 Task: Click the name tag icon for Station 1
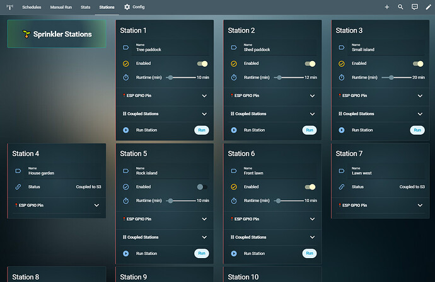pyautogui.click(x=126, y=47)
